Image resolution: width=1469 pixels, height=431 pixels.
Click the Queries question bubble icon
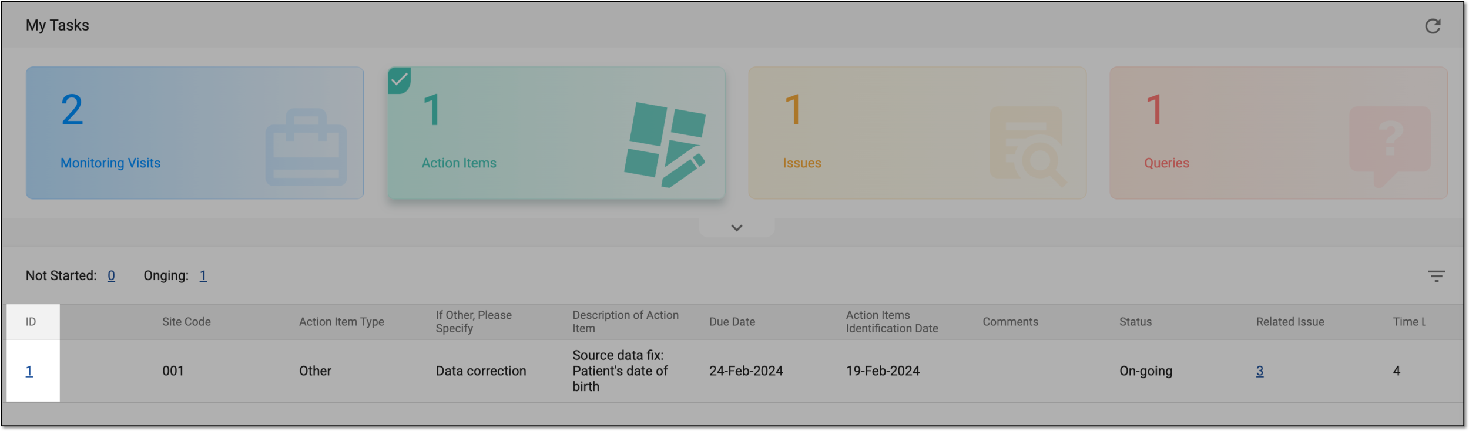tap(1390, 146)
